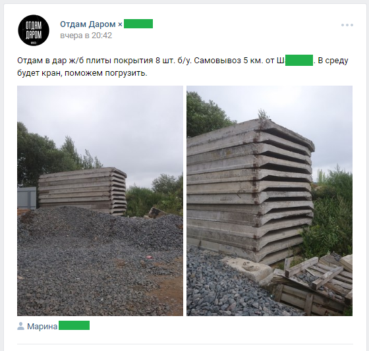Open author Марина profile link
The width and height of the screenshot is (369, 351).
pyautogui.click(x=42, y=326)
